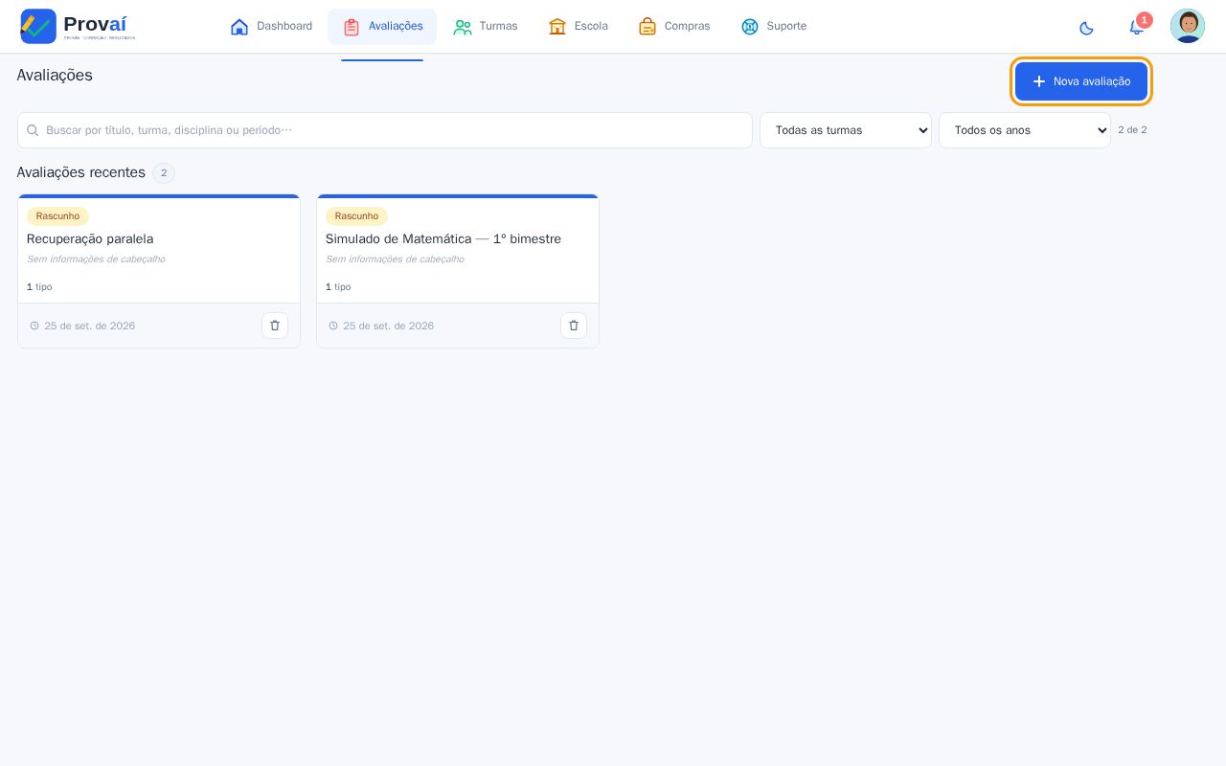This screenshot has width=1226, height=766.
Task: Click the date on Simulado de Matemática card
Action: point(388,327)
